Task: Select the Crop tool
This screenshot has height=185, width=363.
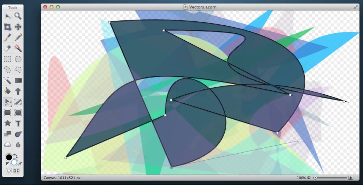Action: point(8,27)
